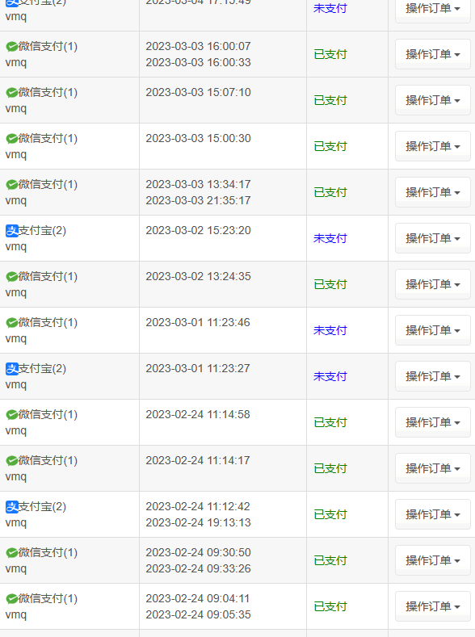The height and width of the screenshot is (637, 475).
Task: Click 已支付 status of 2023-02-24 11:14:17 order
Action: pyautogui.click(x=330, y=468)
